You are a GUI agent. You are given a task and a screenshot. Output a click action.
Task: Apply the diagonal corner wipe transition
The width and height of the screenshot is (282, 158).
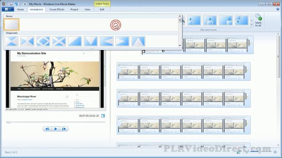pos(75,41)
